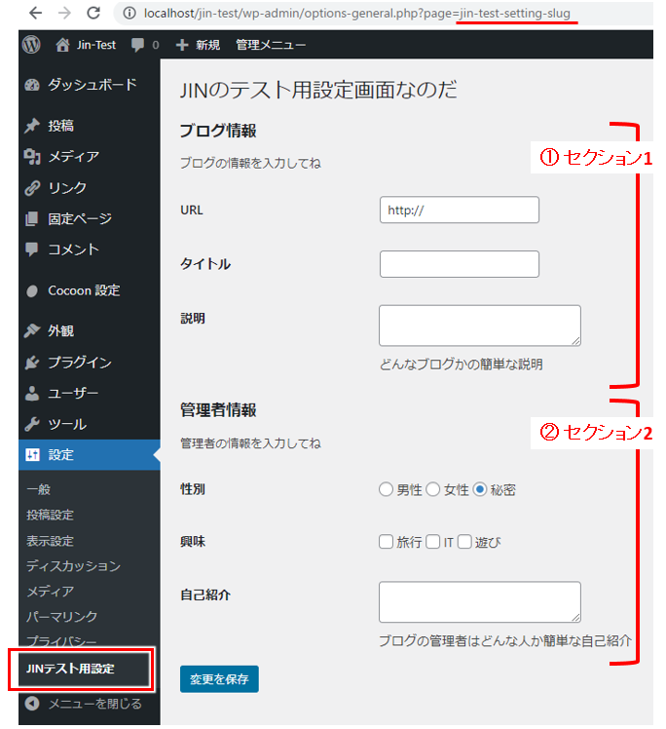
Task: Open the リンク menu item
Action: [x=67, y=188]
